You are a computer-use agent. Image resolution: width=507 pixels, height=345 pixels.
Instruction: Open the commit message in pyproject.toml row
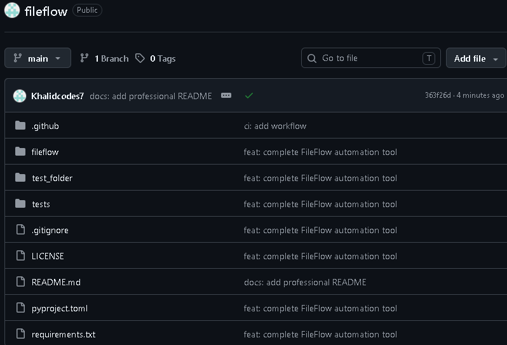tap(320, 308)
